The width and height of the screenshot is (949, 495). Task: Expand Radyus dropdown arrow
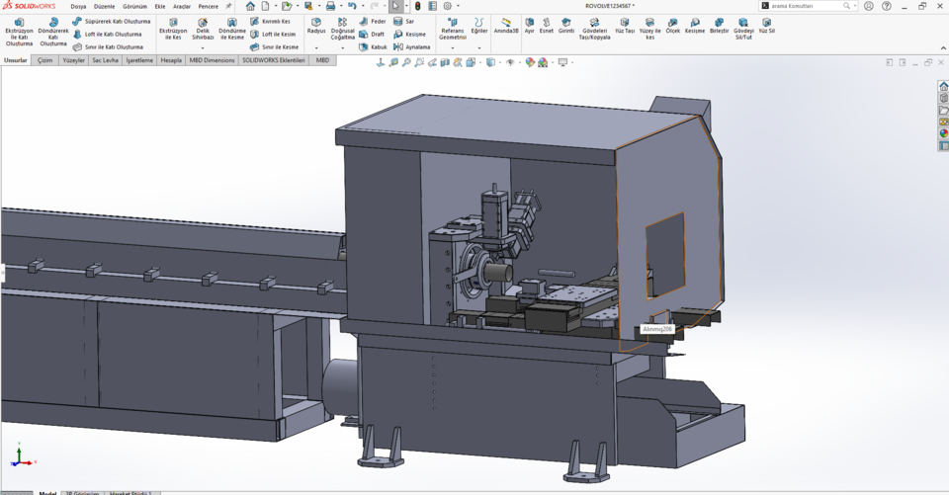point(316,48)
